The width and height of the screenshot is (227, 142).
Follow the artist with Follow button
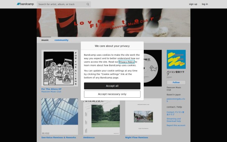pyautogui.click(x=176, y=83)
